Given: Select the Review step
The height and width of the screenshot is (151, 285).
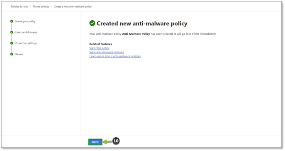Looking at the screenshot, I should pos(19,54).
